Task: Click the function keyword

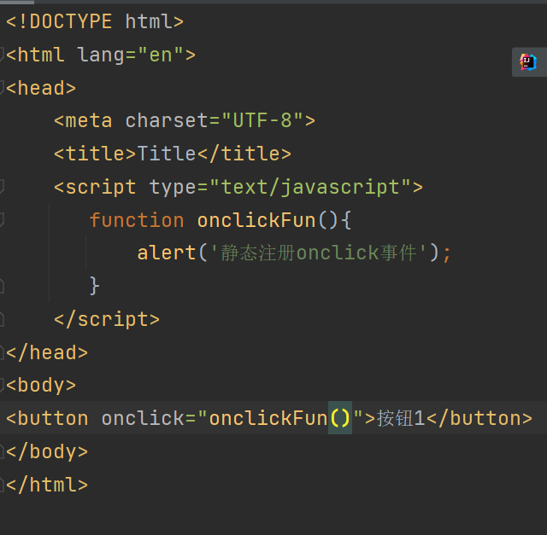Action: coord(136,220)
